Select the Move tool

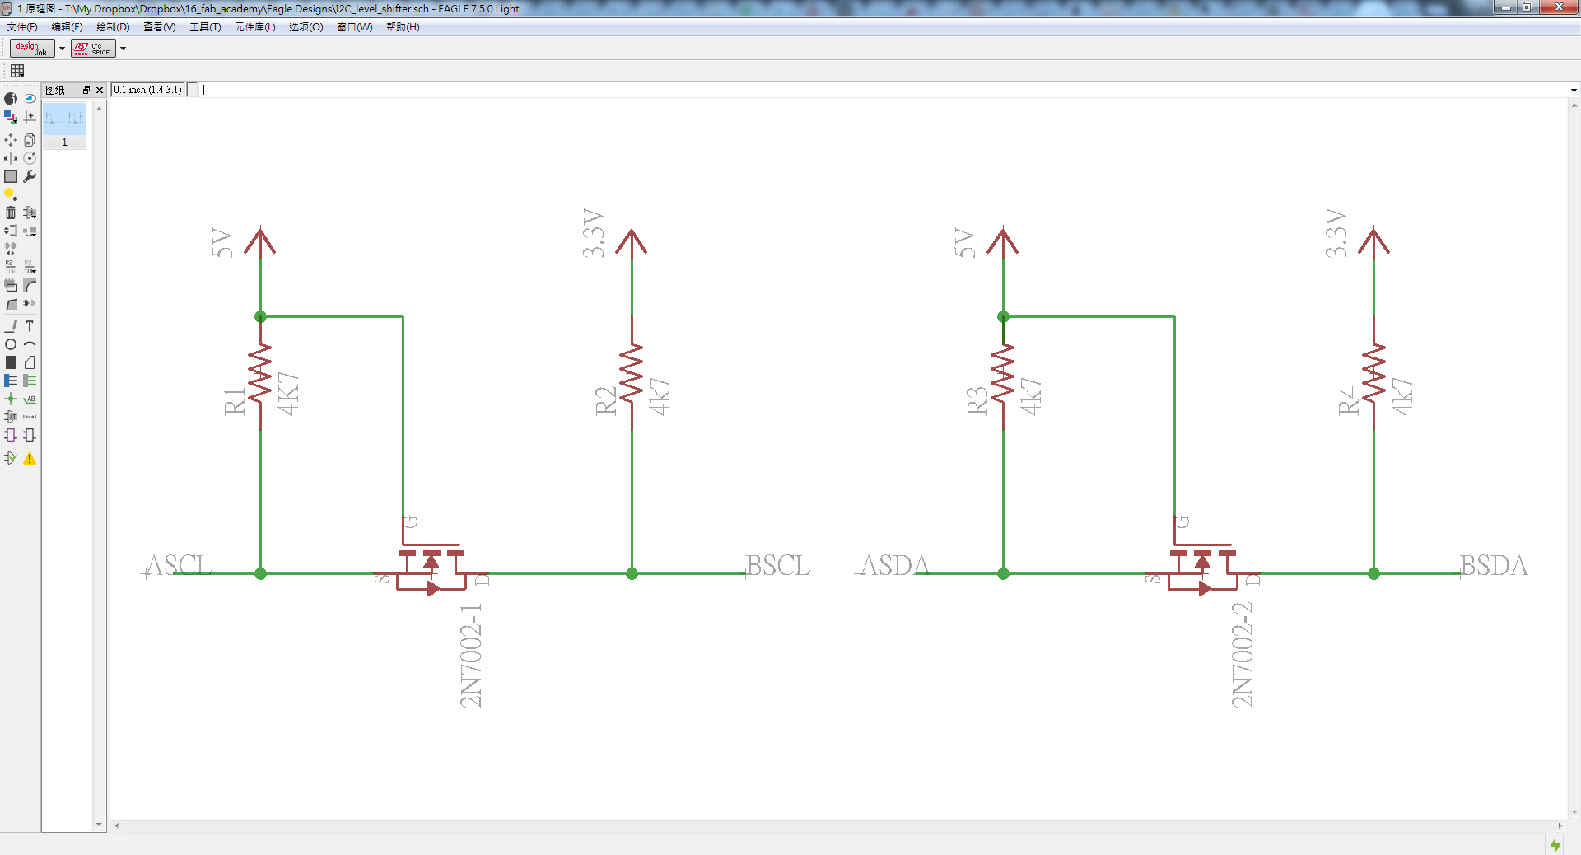tap(11, 140)
